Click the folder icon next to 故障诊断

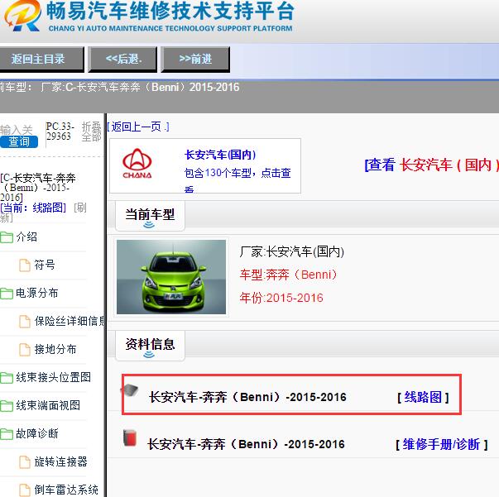(x=7, y=434)
